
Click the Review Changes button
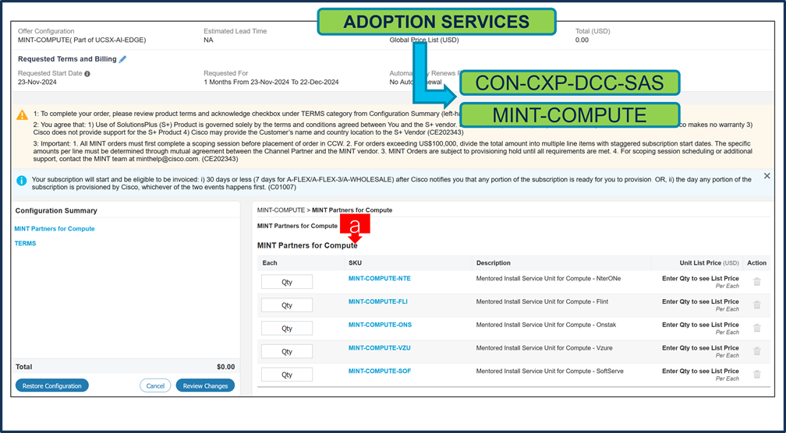pyautogui.click(x=206, y=386)
